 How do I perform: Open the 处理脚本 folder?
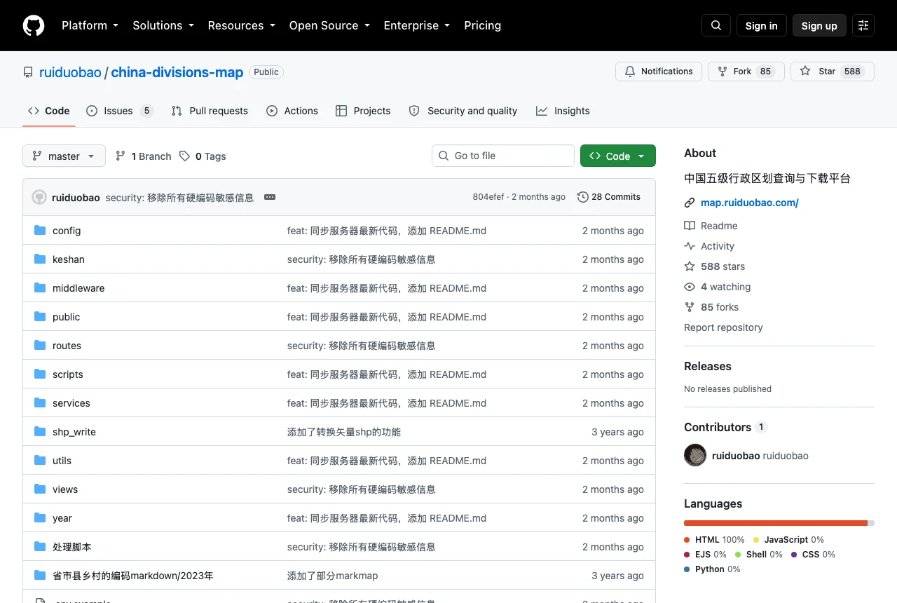[72, 547]
